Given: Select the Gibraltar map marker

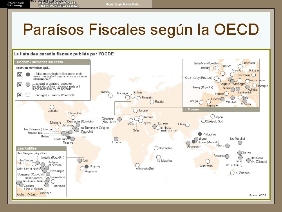Looking at the screenshot, I should point(119,119).
